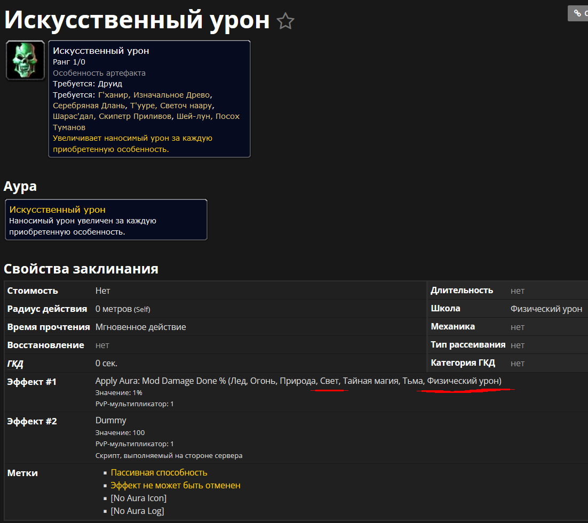The width and height of the screenshot is (588, 523).
Task: Open the Т'ууре artifact link
Action: coord(143,106)
